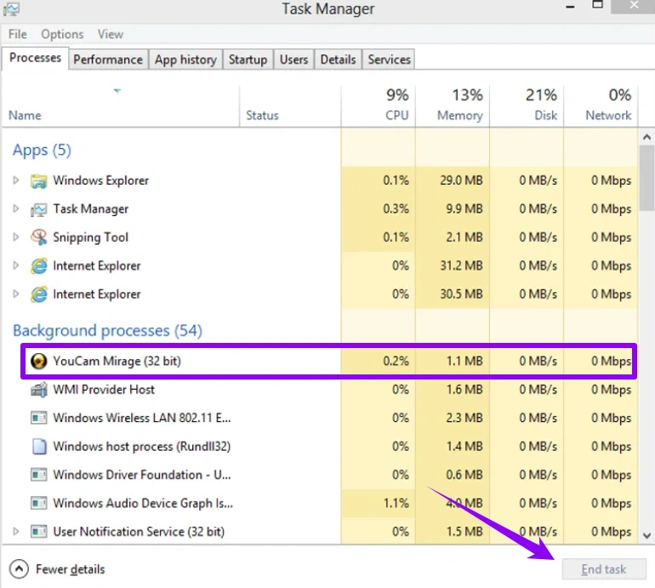Image resolution: width=655 pixels, height=588 pixels.
Task: Expand the Snipping Tool entry arrow
Action: tap(15, 237)
